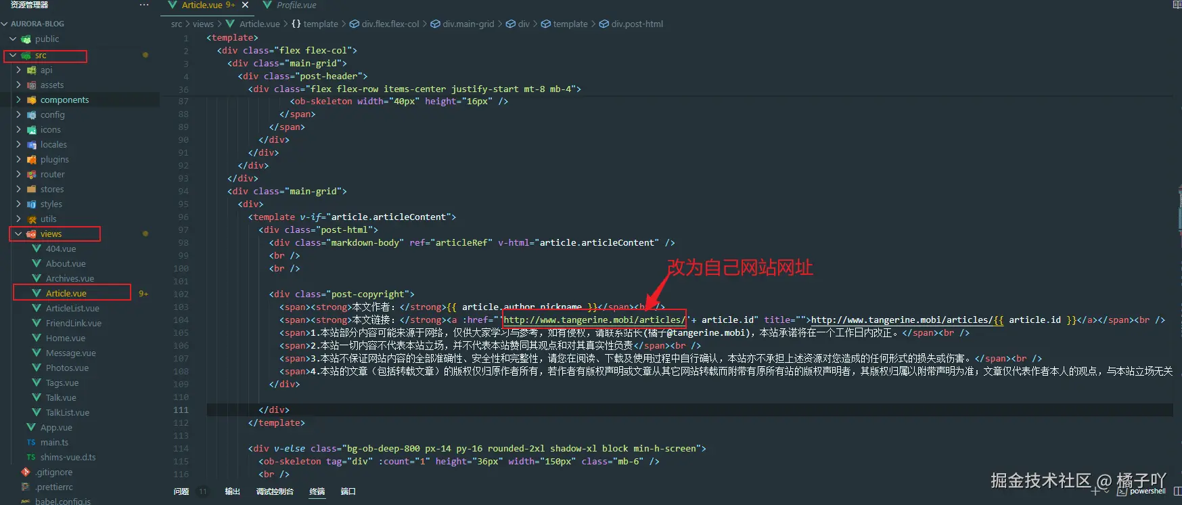Click the locales folder icon
1182x505 pixels.
(x=32, y=144)
